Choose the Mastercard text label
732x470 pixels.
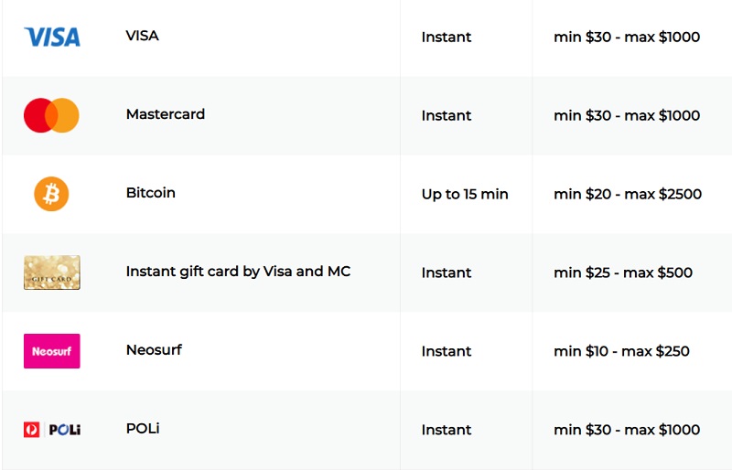[166, 114]
